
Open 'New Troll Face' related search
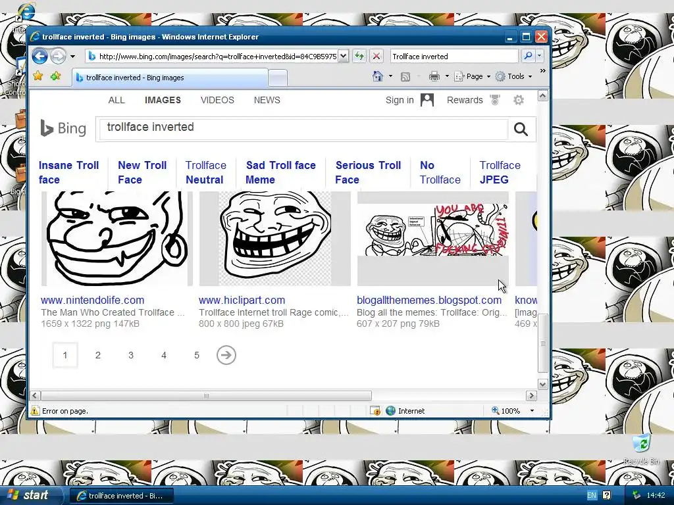142,172
